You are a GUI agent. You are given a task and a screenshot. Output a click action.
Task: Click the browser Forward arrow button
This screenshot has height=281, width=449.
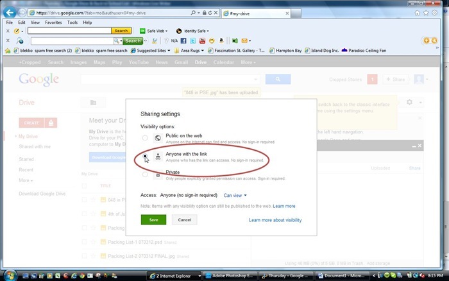[x=22, y=13]
